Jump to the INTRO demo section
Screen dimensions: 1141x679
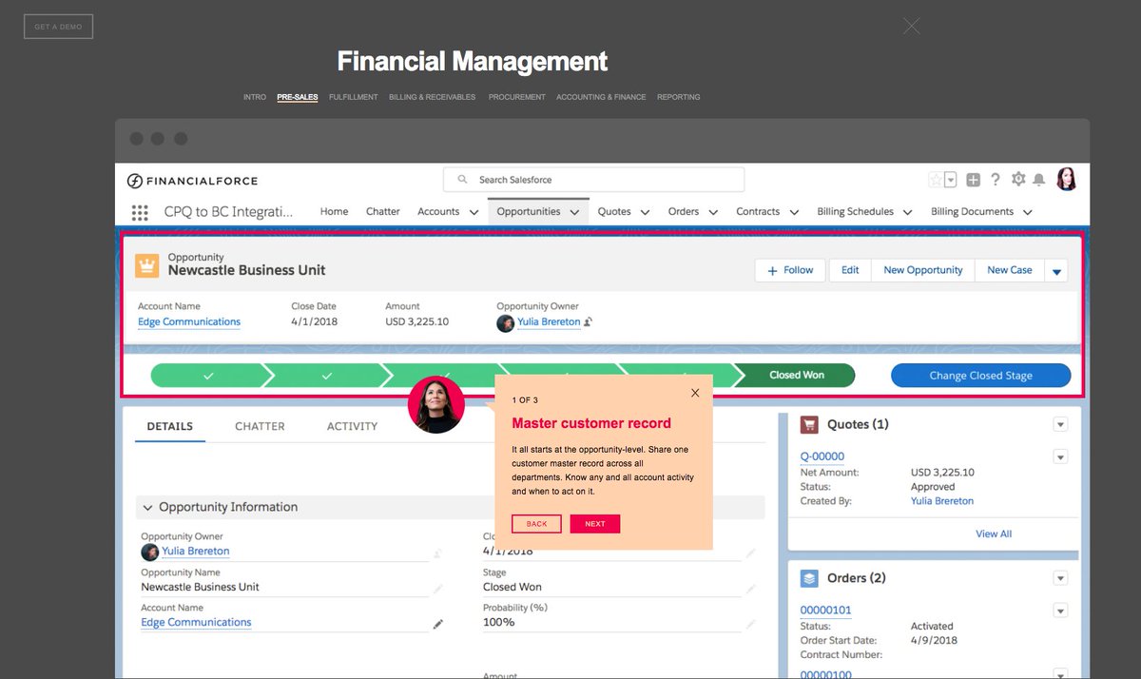click(x=255, y=97)
